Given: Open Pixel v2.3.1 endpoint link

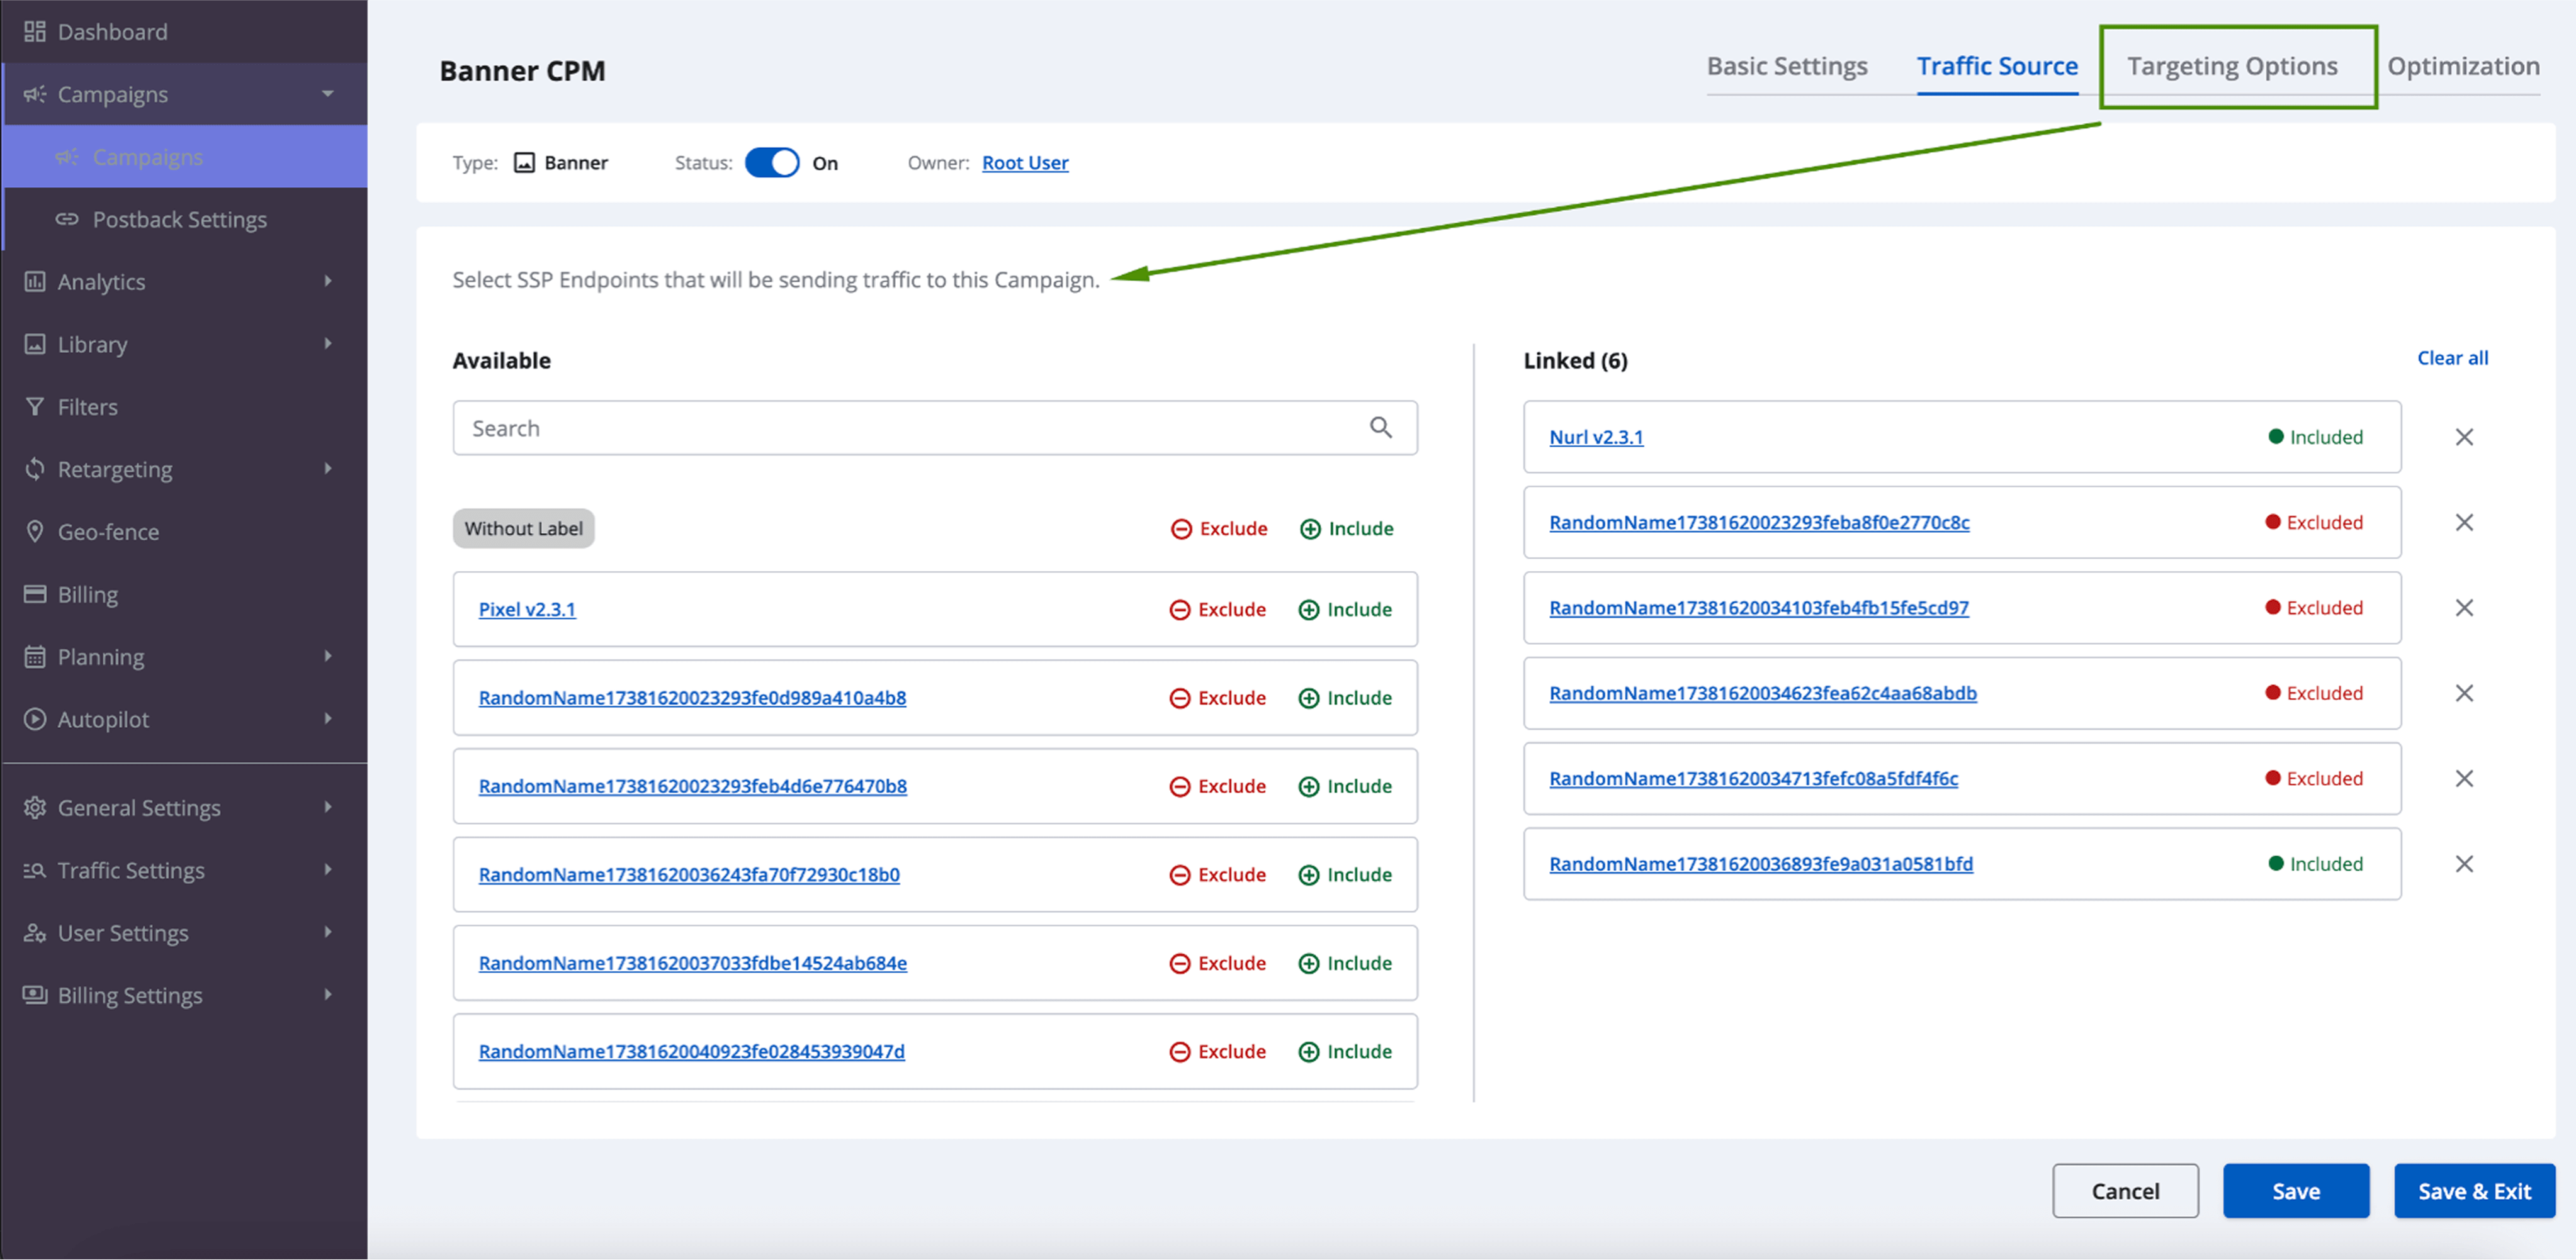Looking at the screenshot, I should [527, 610].
